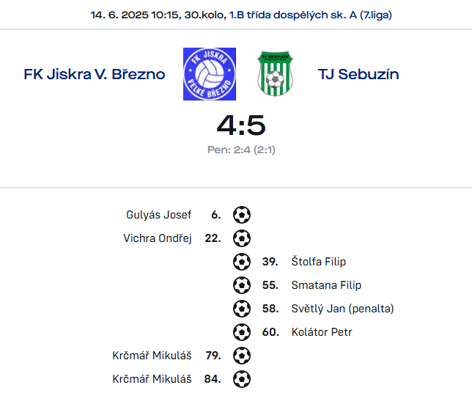Click the ball icon at minute 84
Screen dimensions: 472x404
coord(242,379)
